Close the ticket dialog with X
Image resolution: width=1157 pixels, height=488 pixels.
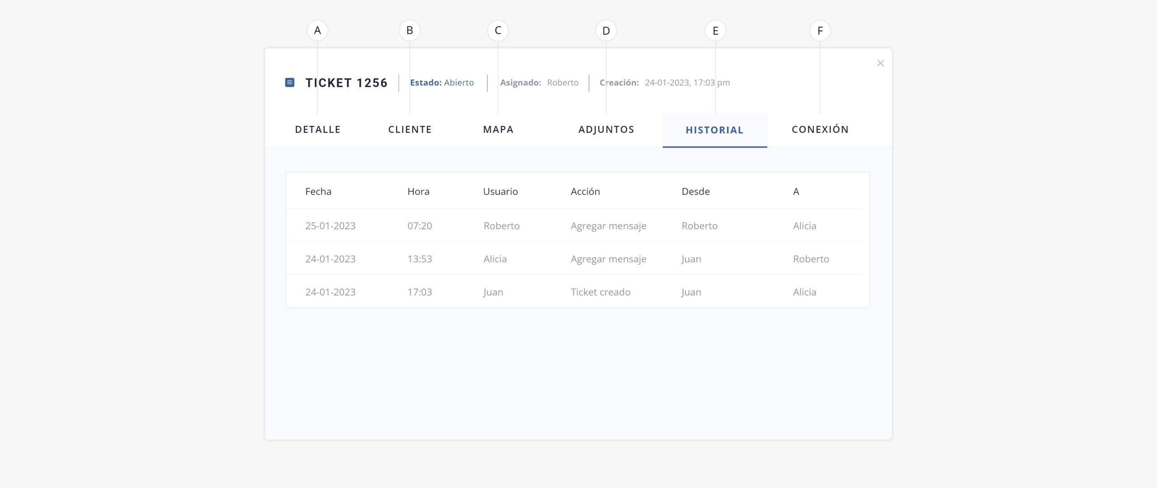pos(880,63)
